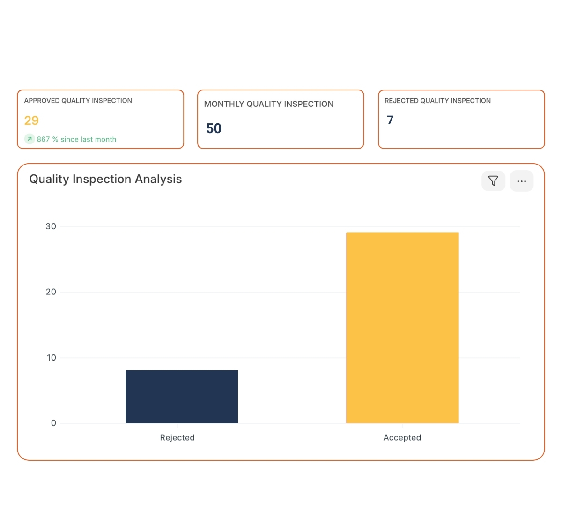Click the Quality Inspection Analysis chart title

click(105, 179)
